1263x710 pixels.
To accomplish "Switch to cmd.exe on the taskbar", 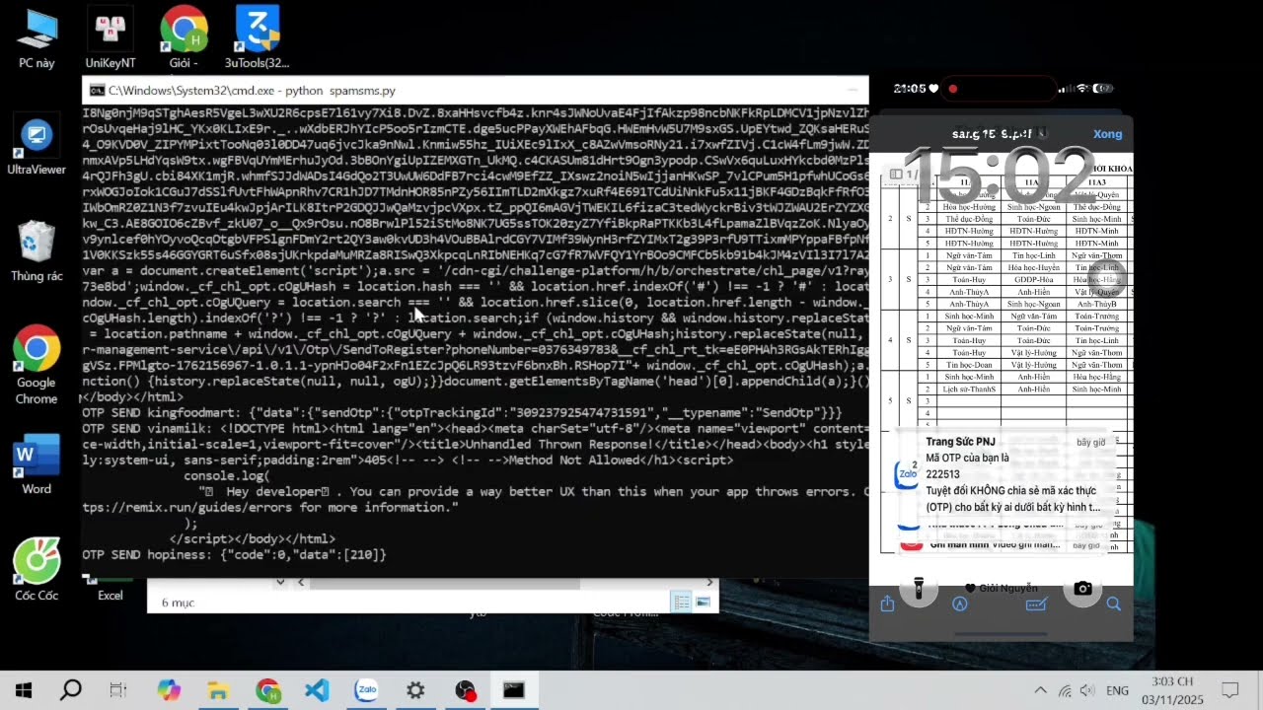I will click(514, 690).
